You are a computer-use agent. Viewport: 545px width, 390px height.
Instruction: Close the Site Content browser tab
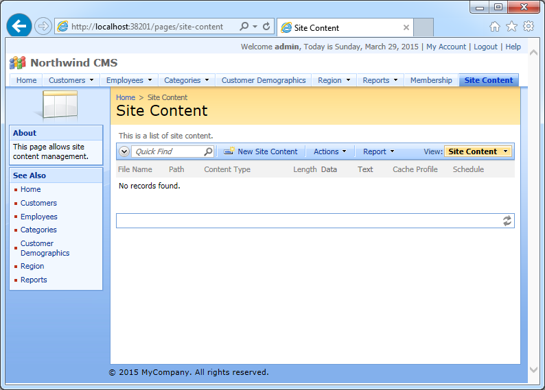coord(406,28)
